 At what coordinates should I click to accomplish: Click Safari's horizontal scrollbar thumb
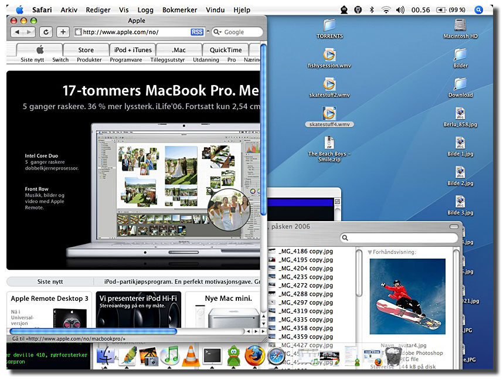pos(93,331)
